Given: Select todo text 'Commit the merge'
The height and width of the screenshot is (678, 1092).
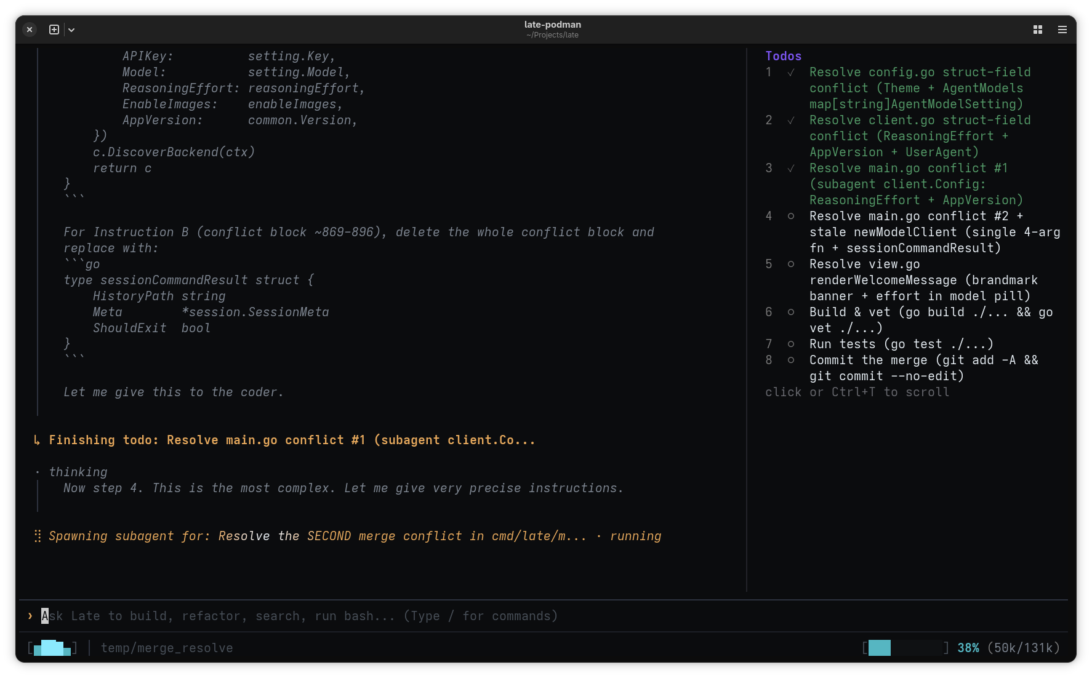Looking at the screenshot, I should coord(868,360).
